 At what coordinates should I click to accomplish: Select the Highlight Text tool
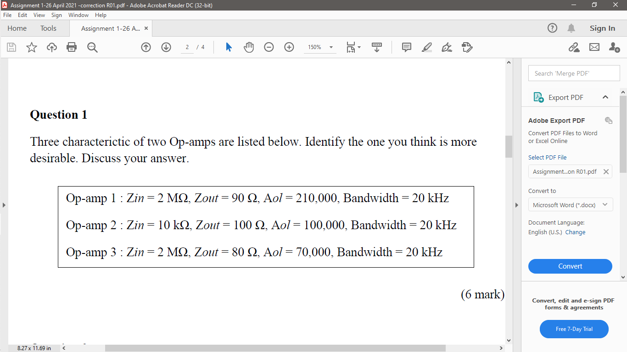click(x=426, y=47)
